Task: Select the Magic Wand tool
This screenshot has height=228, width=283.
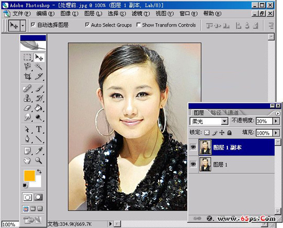Action: point(39,67)
